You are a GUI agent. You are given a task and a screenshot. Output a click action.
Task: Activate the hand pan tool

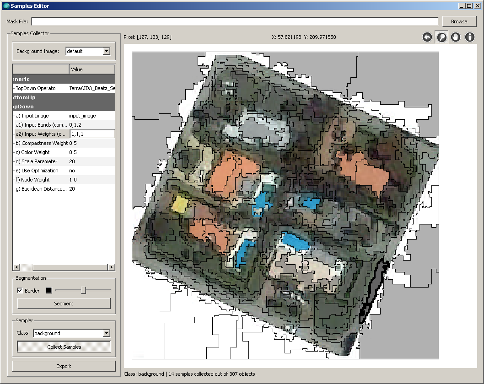tap(456, 37)
